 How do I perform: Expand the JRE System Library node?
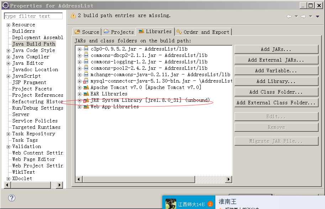coord(79,101)
